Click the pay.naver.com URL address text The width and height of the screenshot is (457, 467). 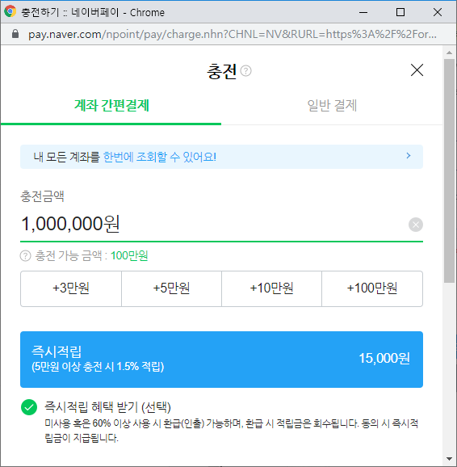click(233, 34)
